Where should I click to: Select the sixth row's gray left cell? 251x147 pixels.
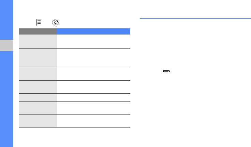(x=38, y=108)
